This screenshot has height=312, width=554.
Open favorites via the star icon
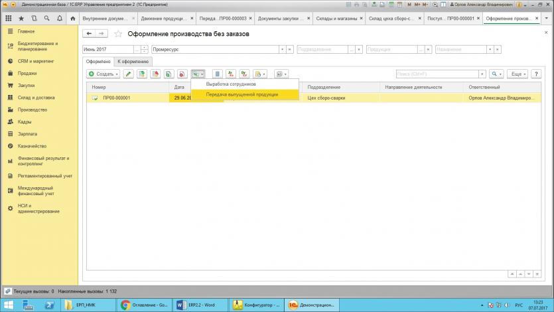(21, 18)
